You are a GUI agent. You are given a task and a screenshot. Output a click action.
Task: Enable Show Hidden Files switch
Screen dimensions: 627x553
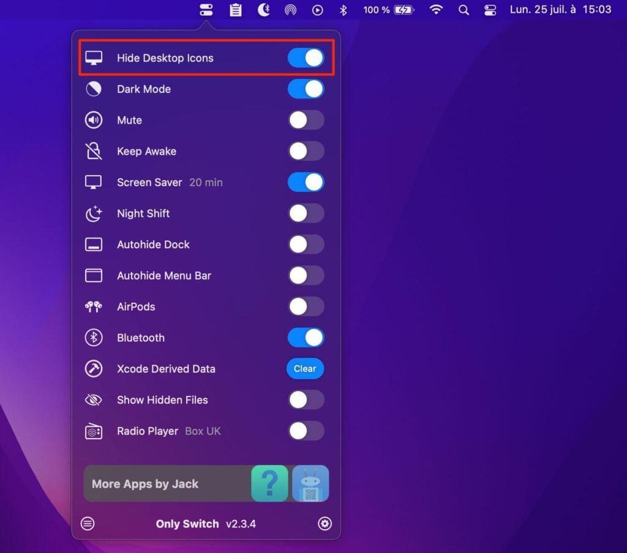306,399
